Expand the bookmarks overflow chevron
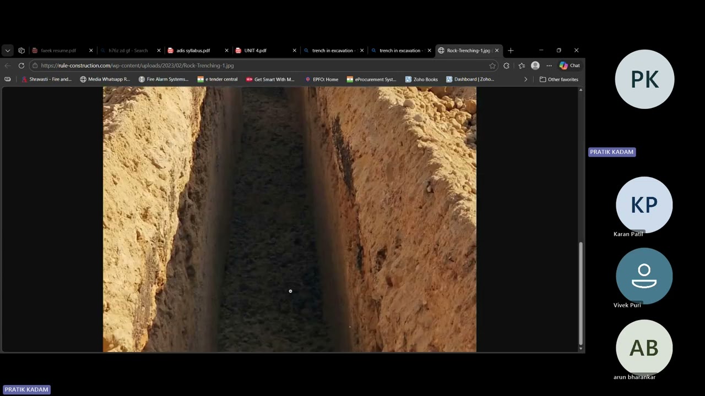This screenshot has width=705, height=396. (525, 79)
